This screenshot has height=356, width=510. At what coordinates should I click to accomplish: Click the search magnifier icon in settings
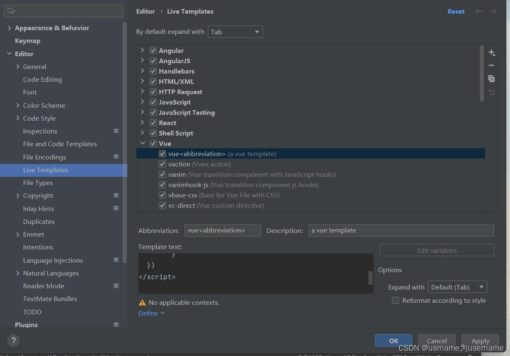pyautogui.click(x=11, y=11)
